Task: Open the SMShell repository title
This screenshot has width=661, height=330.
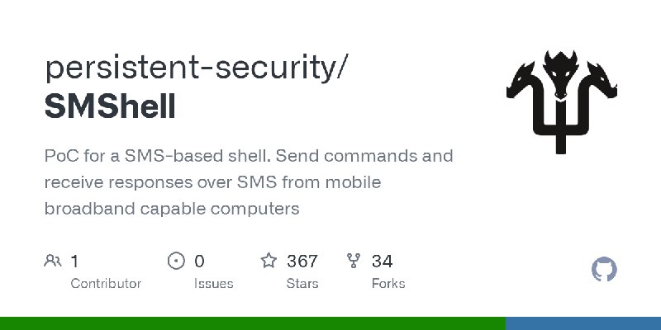Action: click(x=110, y=106)
